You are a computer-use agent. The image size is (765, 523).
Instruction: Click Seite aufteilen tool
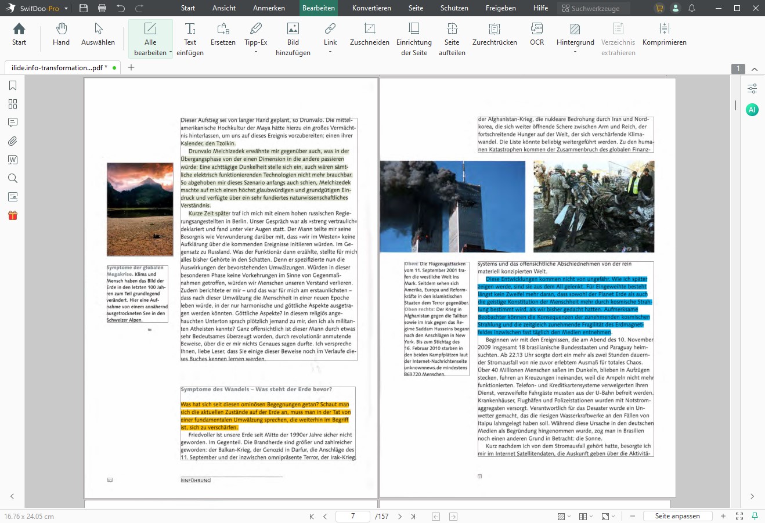452,39
